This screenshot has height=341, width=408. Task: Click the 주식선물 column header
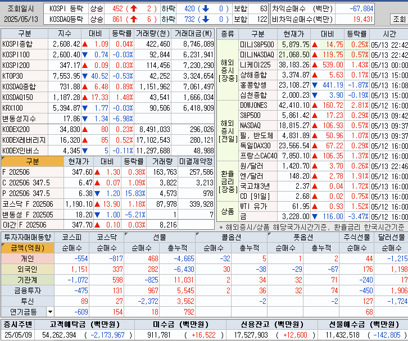click(357, 237)
